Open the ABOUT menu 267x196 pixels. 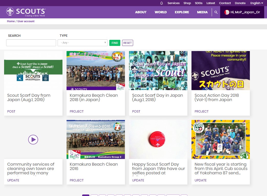pos(141,12)
